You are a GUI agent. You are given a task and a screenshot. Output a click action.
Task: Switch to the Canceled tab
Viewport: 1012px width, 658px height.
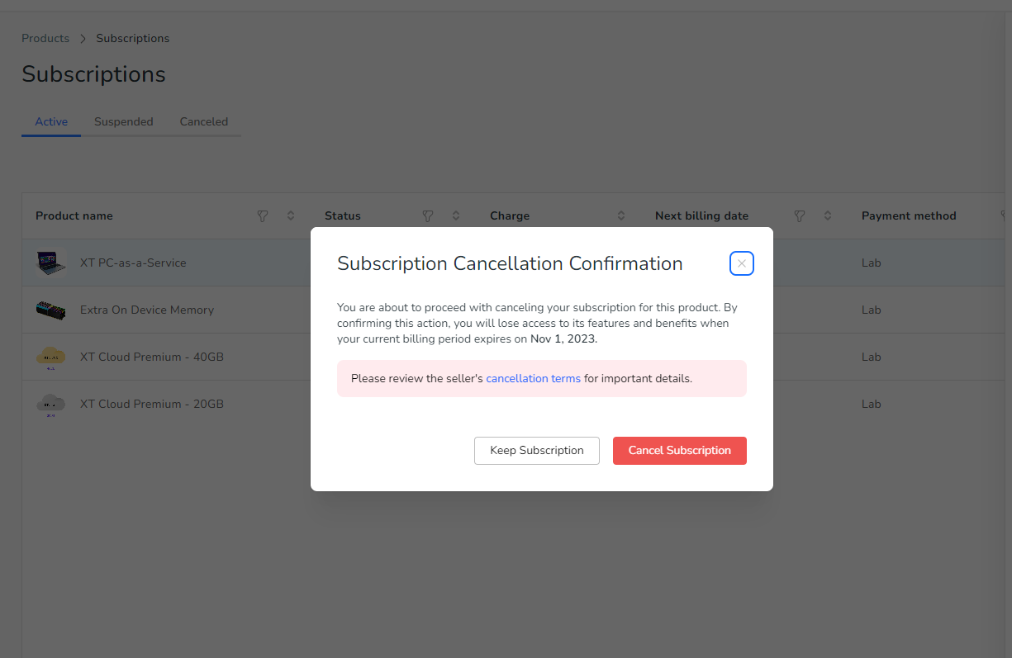(204, 121)
